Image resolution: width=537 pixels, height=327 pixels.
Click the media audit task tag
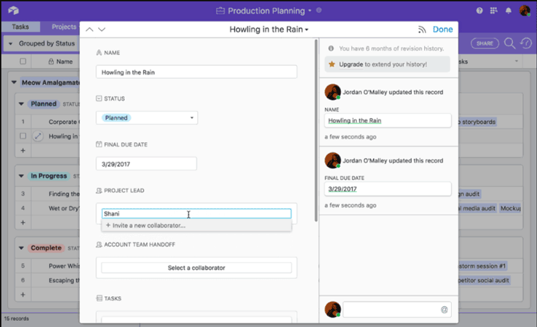[477, 208]
